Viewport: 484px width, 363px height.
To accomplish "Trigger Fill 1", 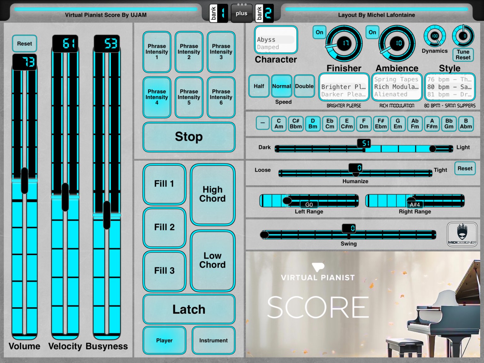I will click(x=164, y=184).
